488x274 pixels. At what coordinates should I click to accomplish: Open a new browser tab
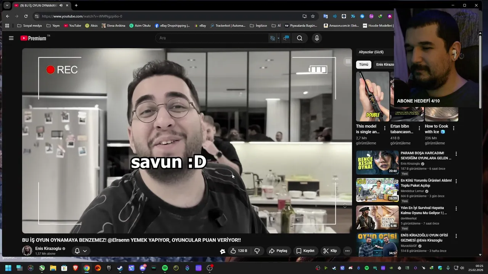[x=76, y=5]
